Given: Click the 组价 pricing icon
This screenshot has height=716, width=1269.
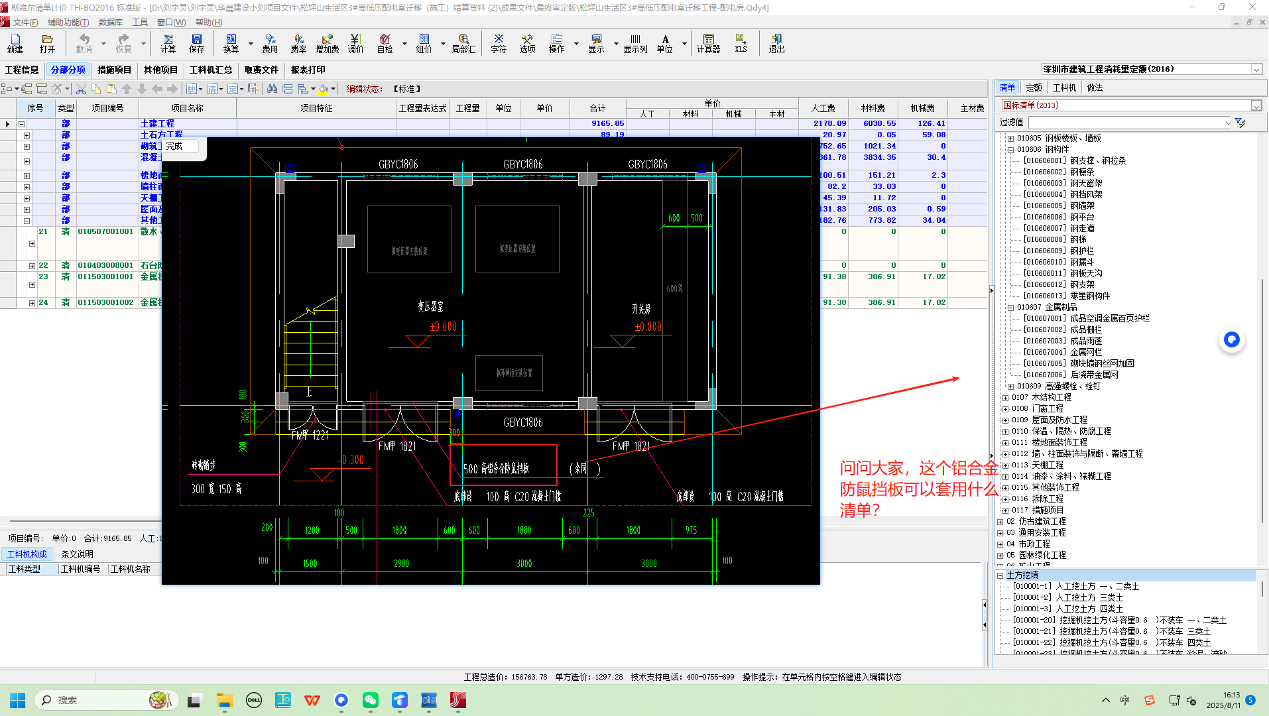Looking at the screenshot, I should click(x=424, y=44).
